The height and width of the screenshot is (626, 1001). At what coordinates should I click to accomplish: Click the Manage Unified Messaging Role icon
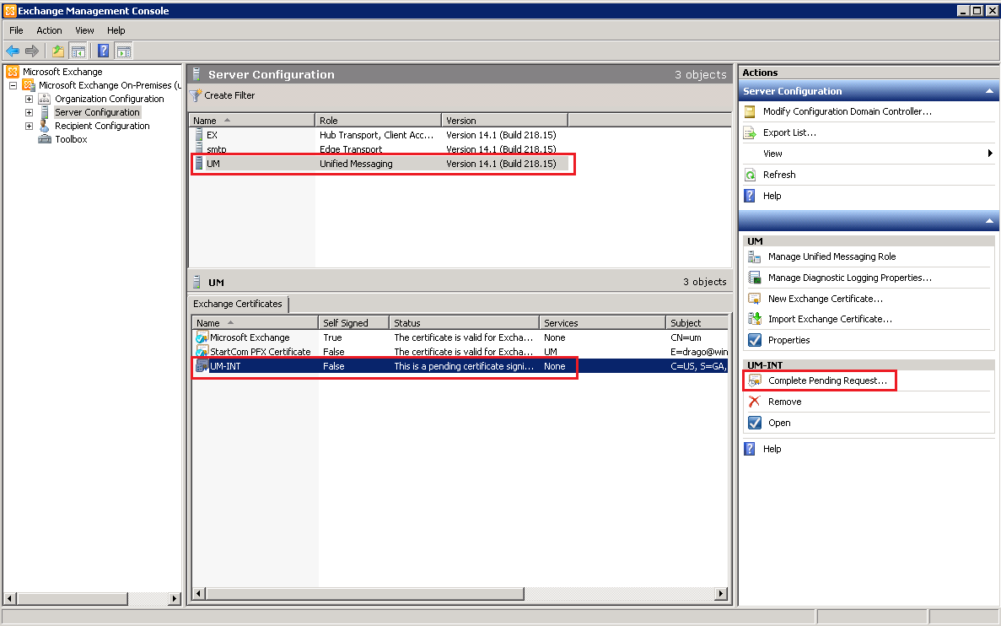click(755, 256)
